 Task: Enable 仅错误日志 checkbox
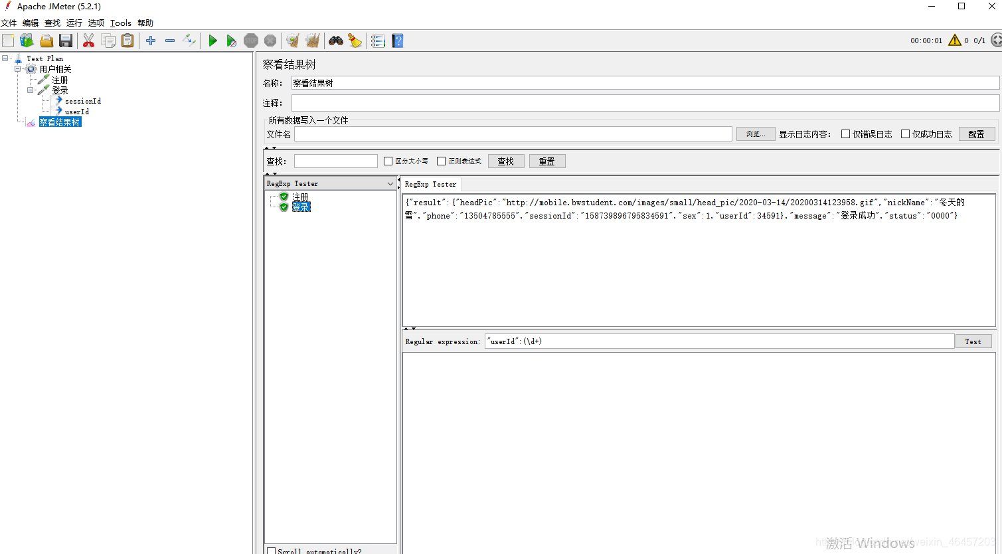[846, 134]
